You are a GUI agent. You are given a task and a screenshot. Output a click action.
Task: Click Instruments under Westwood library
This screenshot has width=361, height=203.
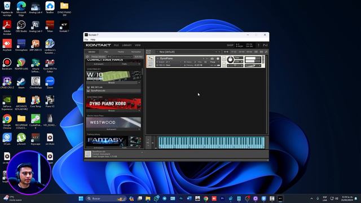pos(112,129)
